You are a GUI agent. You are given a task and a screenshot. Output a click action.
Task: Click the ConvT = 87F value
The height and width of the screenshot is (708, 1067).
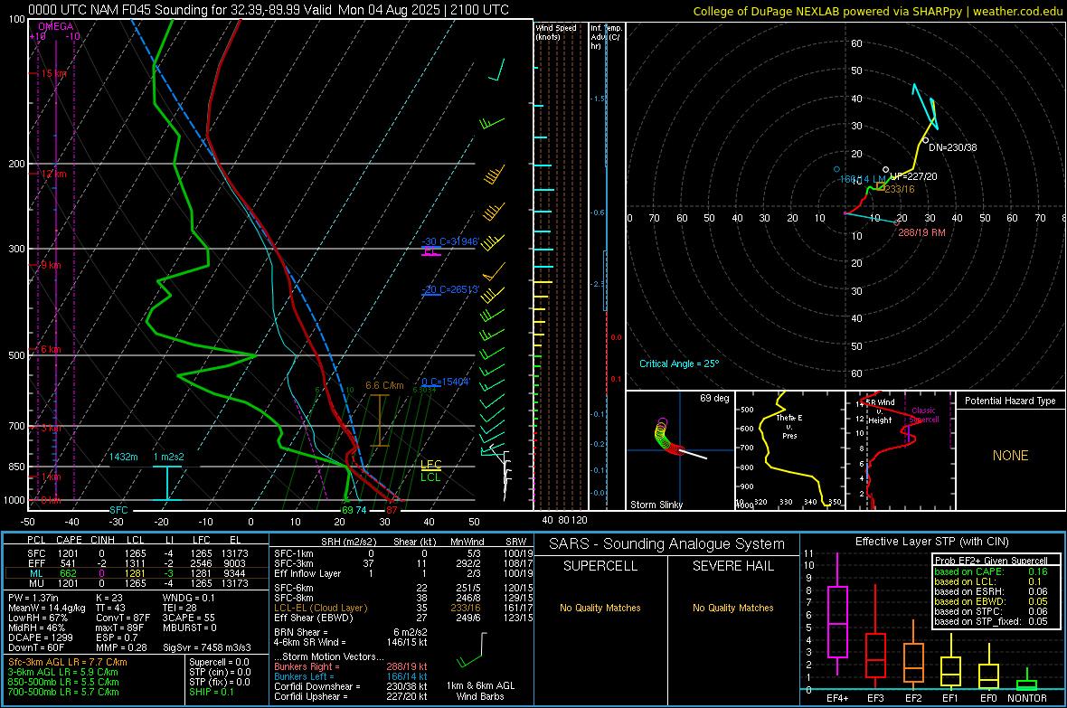click(x=123, y=618)
